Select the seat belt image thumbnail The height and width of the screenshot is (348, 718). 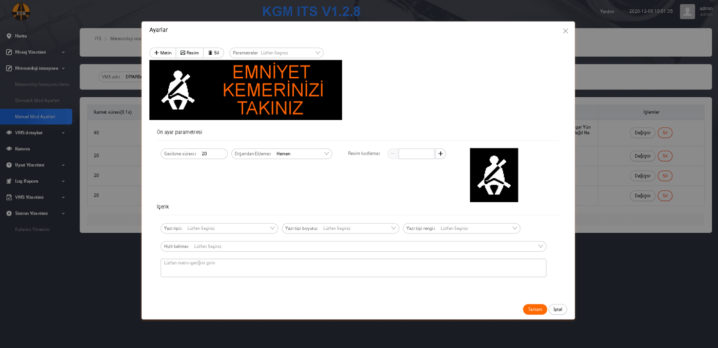point(494,175)
